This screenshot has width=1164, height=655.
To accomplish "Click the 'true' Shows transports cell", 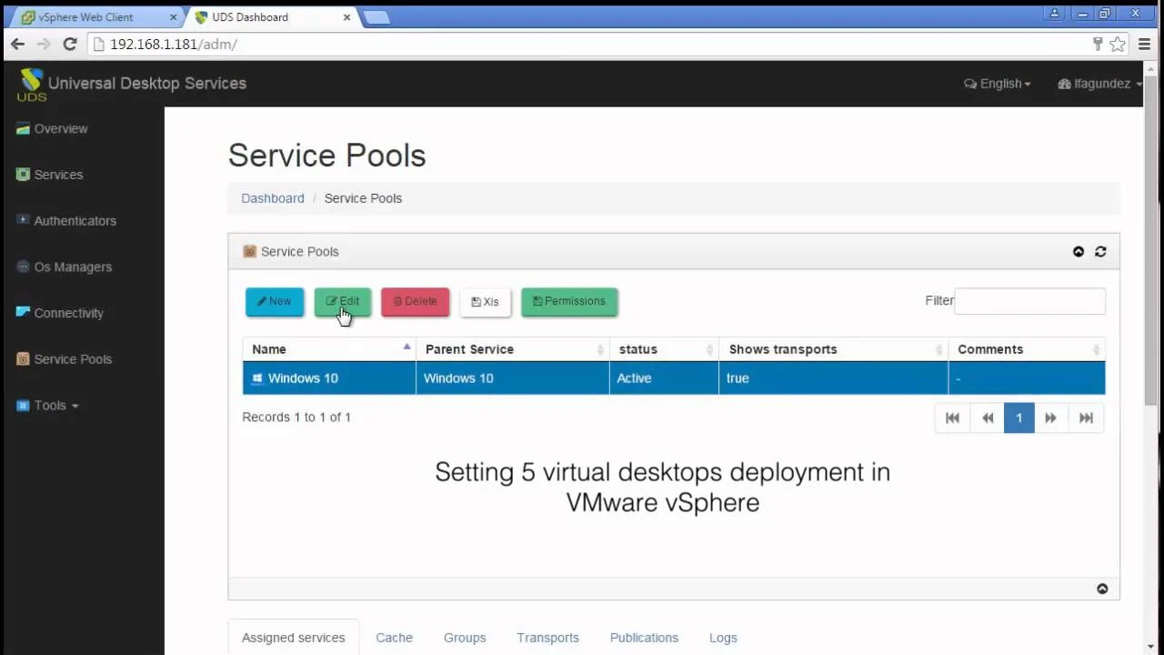I will 833,378.
